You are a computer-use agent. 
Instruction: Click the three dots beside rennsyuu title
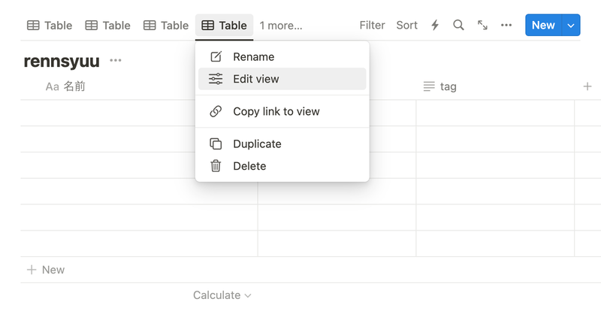pyautogui.click(x=116, y=61)
